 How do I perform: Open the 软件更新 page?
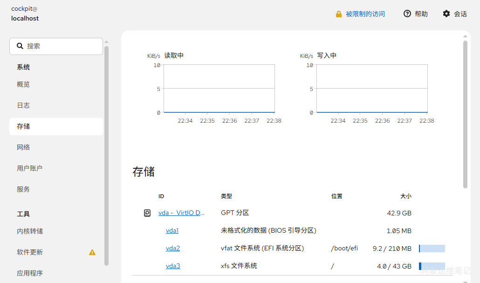56,252
